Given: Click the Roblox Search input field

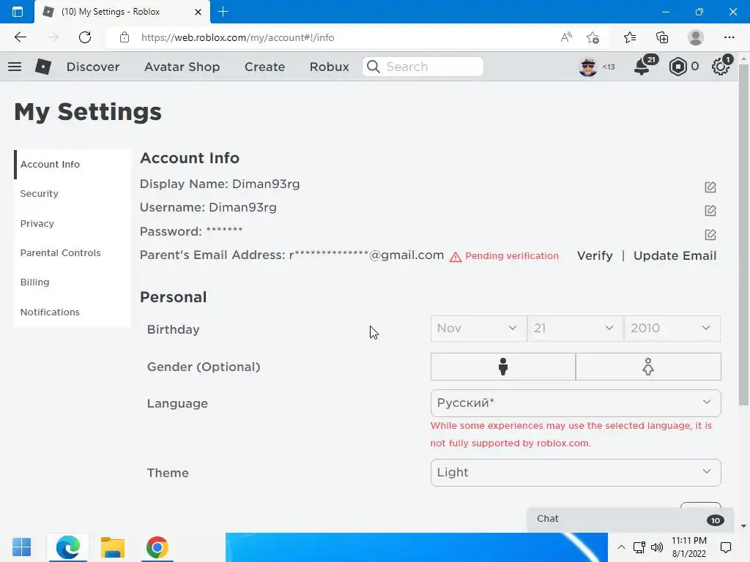Looking at the screenshot, I should click(423, 67).
